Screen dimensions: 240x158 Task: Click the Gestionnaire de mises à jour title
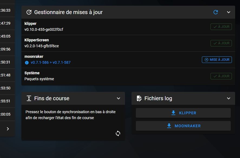(x=68, y=12)
